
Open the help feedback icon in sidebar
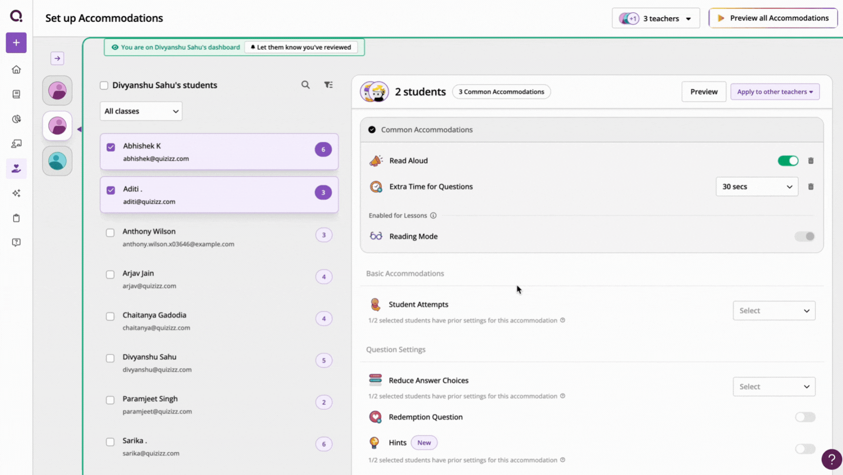[16, 242]
